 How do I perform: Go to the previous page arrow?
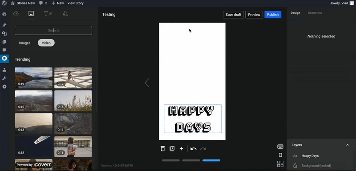coord(147,83)
